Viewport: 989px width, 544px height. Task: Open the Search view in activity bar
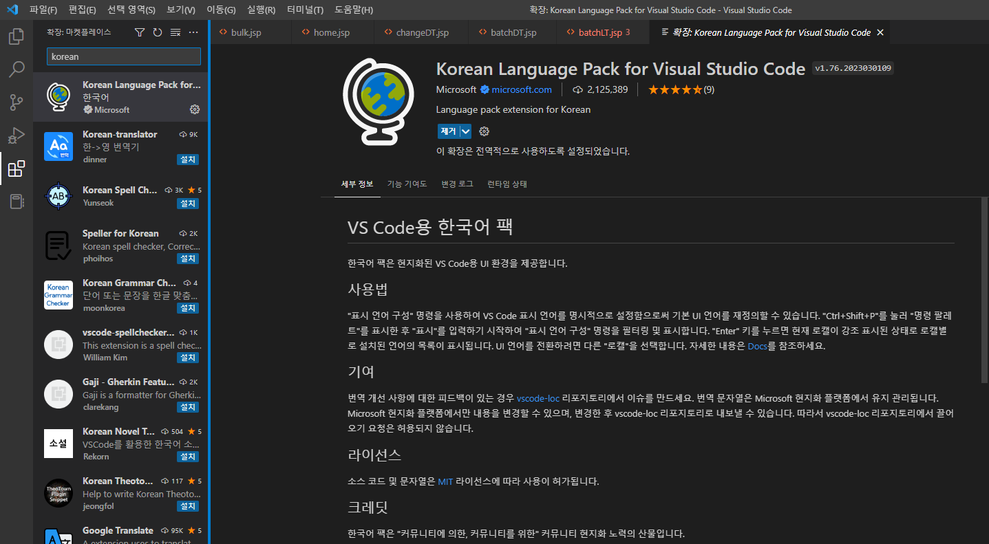pyautogui.click(x=17, y=69)
